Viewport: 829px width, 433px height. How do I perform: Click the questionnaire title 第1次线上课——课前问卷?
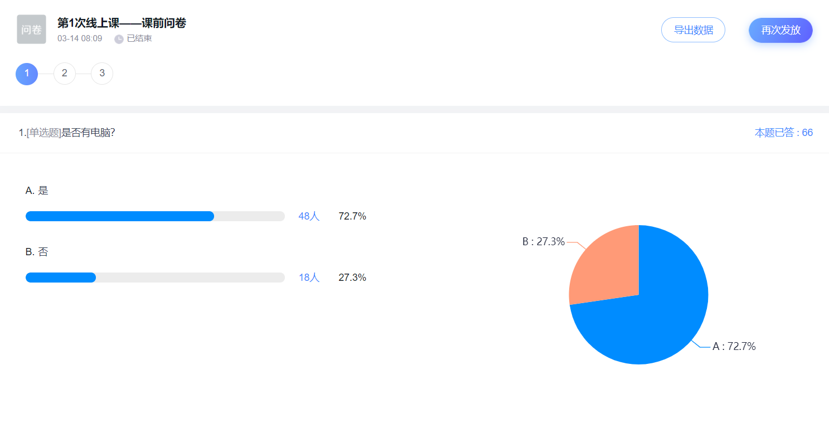point(122,23)
